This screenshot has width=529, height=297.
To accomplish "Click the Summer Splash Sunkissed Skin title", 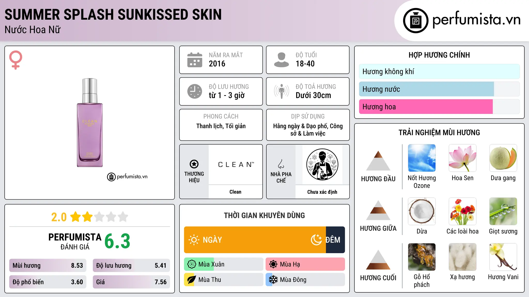I will point(113,15).
